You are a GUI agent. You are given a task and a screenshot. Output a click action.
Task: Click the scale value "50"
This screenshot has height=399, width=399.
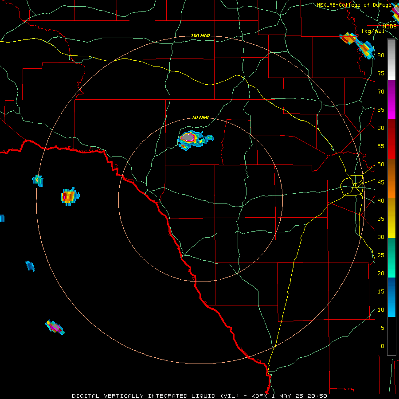tap(381, 164)
